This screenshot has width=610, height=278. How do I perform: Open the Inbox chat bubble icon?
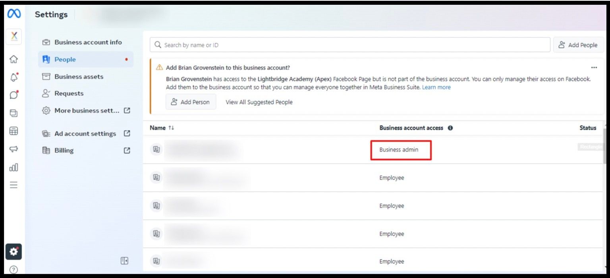14,95
